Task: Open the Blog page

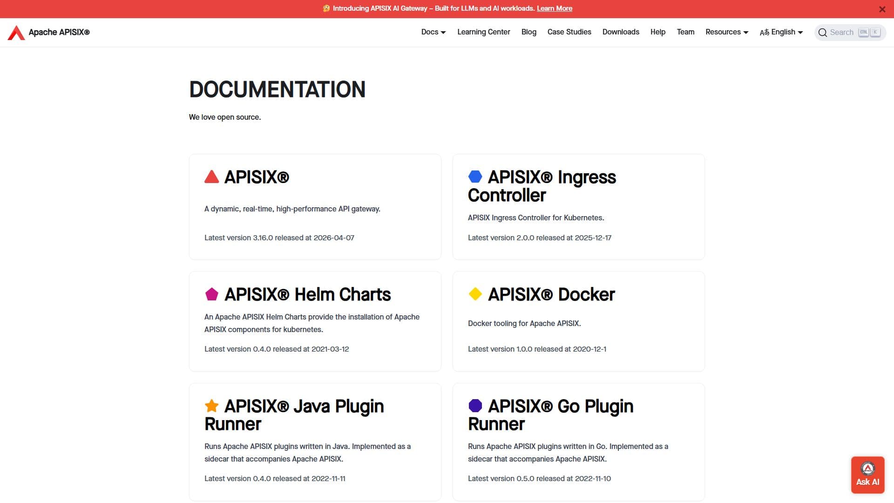Action: (528, 32)
